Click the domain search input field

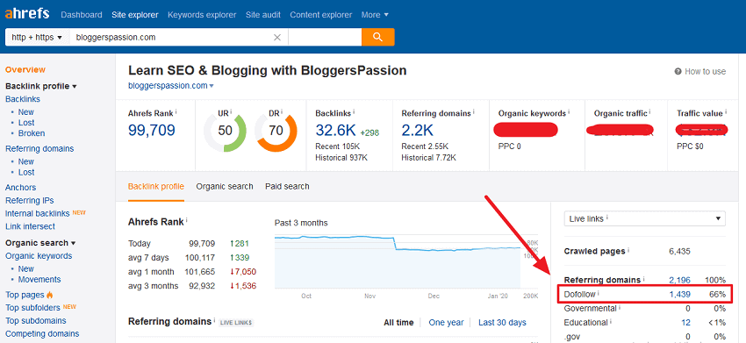click(x=171, y=37)
